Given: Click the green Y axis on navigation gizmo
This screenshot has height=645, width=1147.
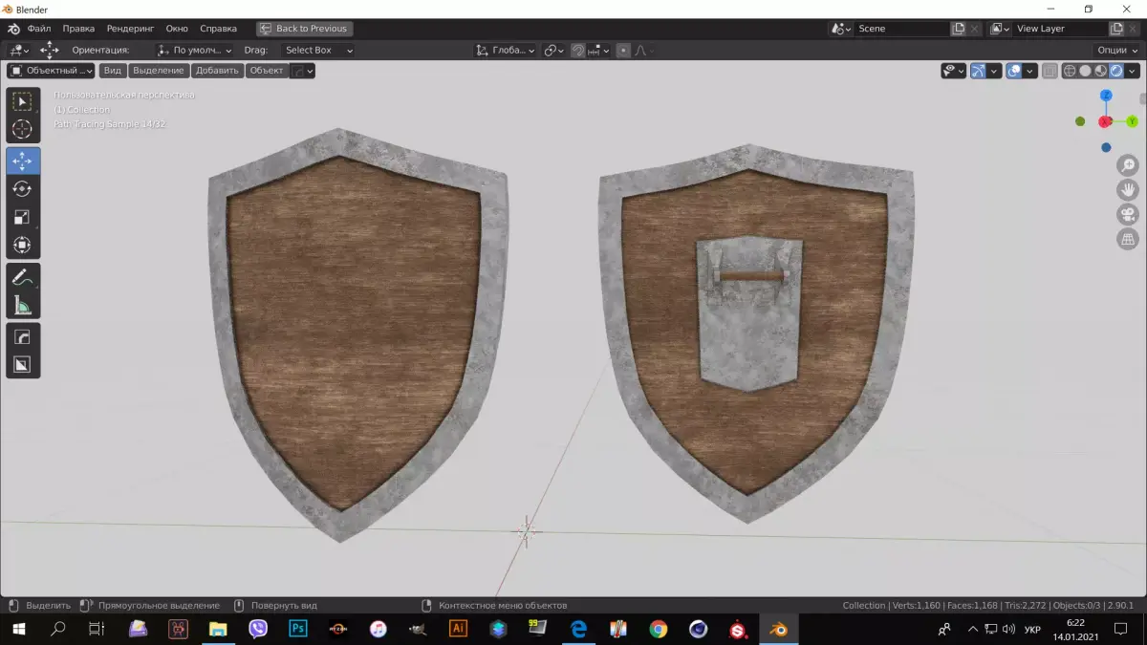Looking at the screenshot, I should [1132, 121].
